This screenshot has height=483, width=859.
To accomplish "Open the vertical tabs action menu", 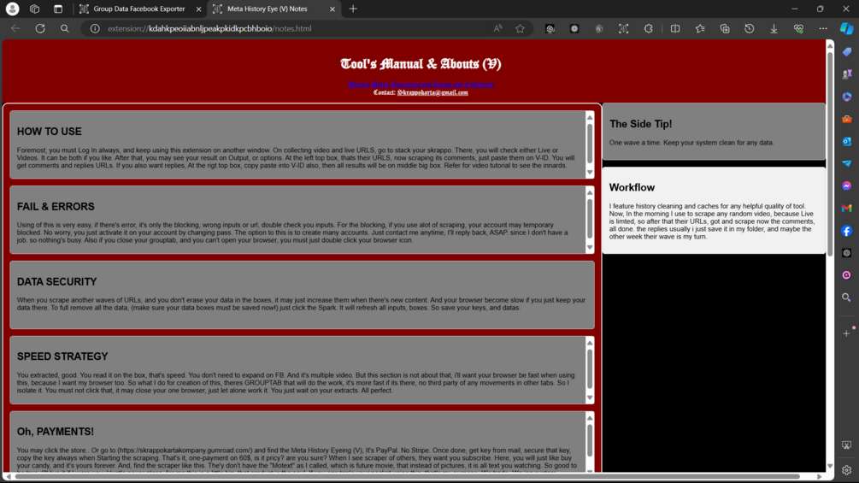I will [58, 9].
